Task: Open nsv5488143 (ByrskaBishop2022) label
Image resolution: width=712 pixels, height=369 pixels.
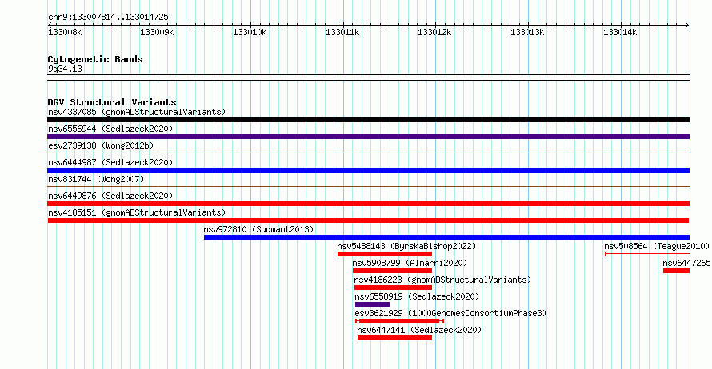Action: [406, 246]
